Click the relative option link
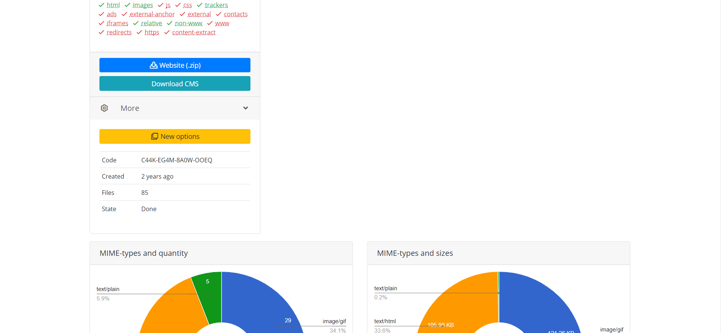The width and height of the screenshot is (721, 333). click(151, 23)
